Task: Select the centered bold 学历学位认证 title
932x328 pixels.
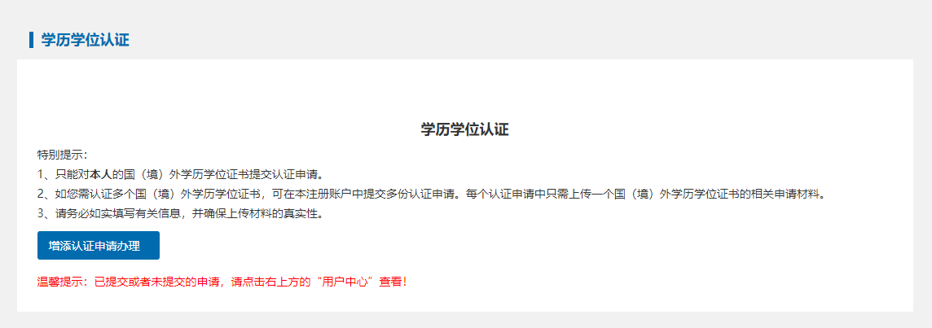Action: point(465,129)
